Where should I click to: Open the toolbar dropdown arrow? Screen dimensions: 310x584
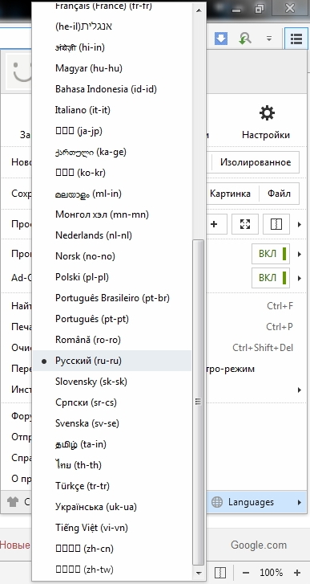(x=269, y=39)
